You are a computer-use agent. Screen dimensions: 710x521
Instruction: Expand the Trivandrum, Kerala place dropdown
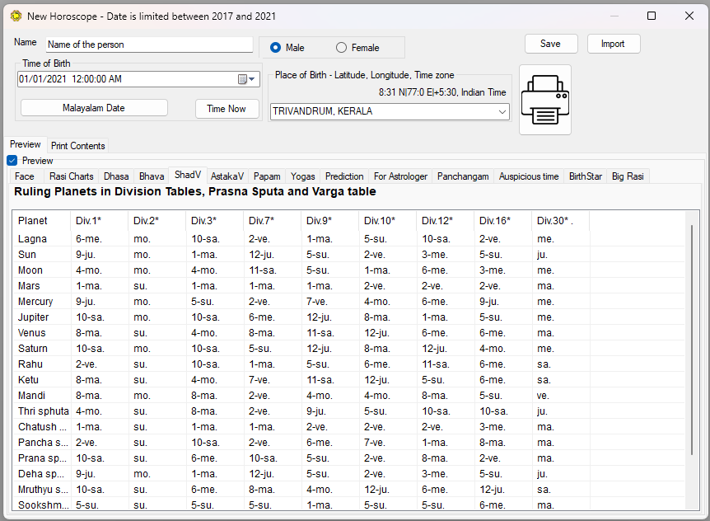pos(502,111)
